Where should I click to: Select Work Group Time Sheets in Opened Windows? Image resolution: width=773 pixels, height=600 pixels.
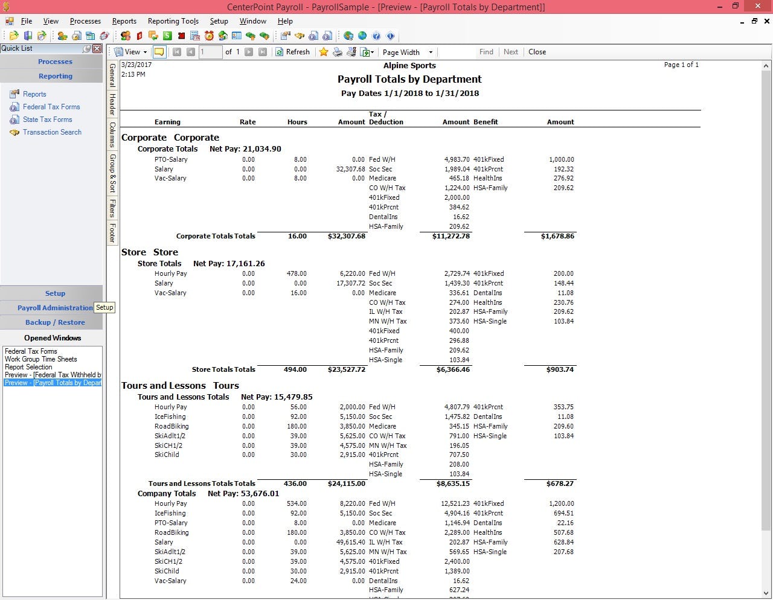40,359
